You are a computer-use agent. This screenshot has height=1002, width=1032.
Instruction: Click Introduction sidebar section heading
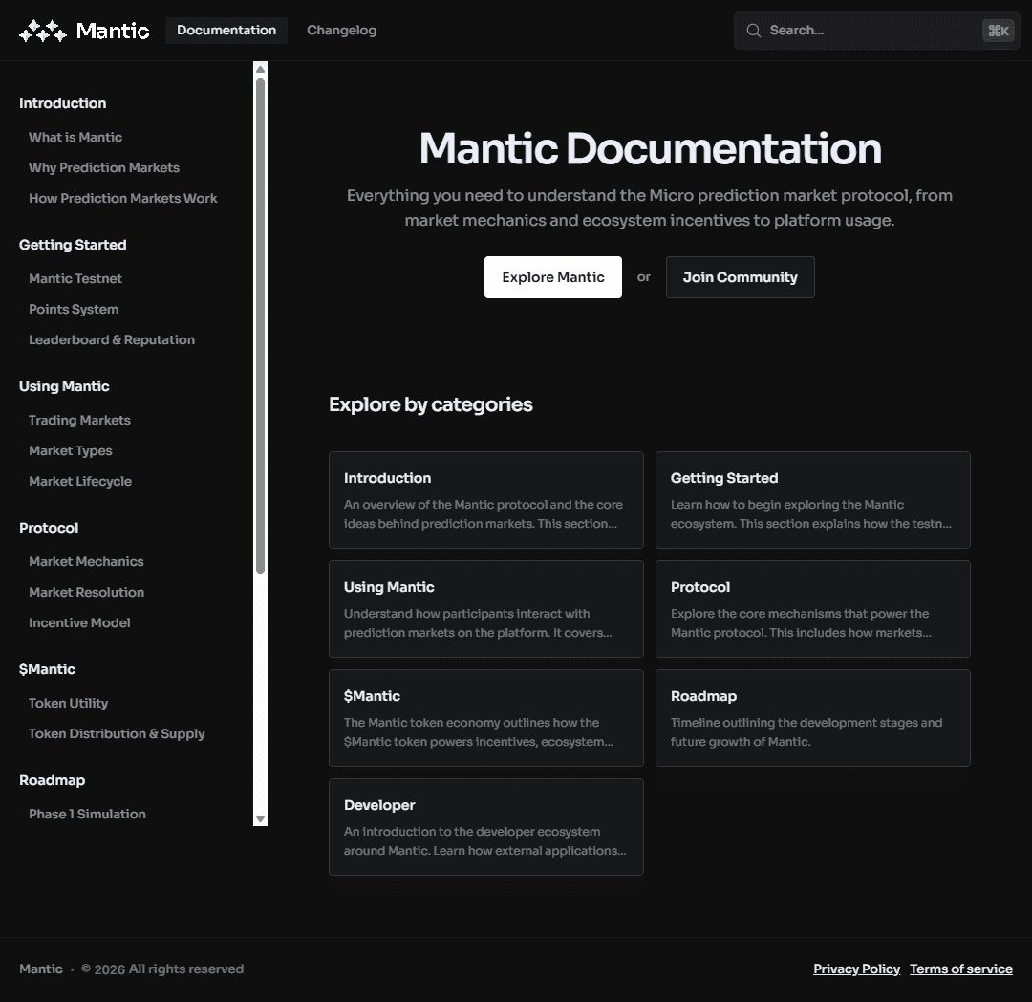click(x=62, y=103)
